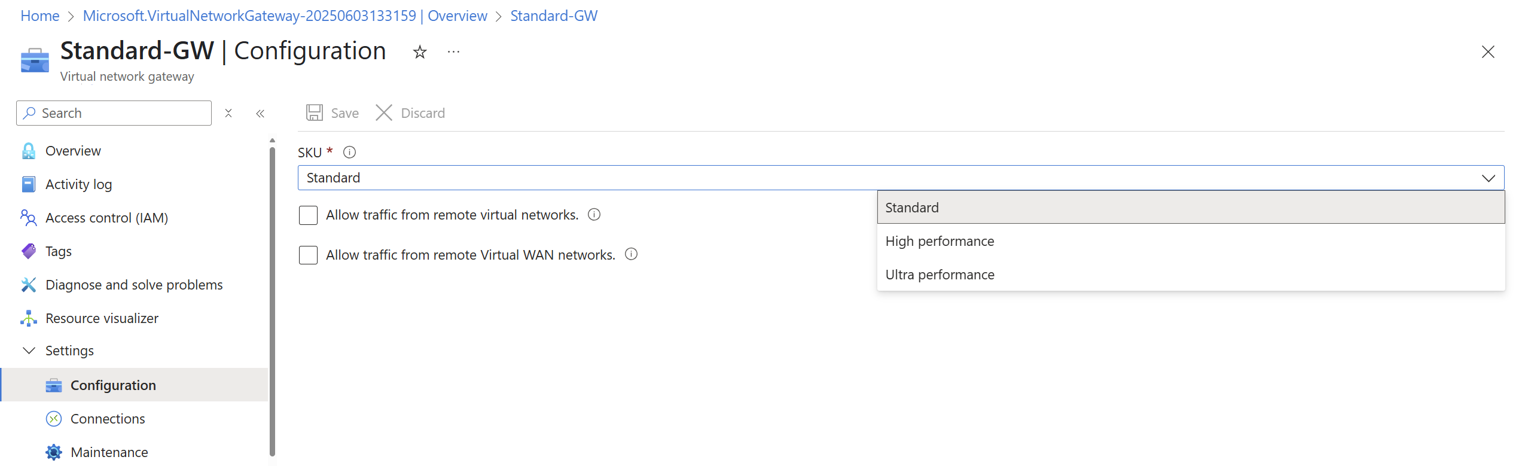Select Ultra performance from the SKU list

click(x=940, y=275)
